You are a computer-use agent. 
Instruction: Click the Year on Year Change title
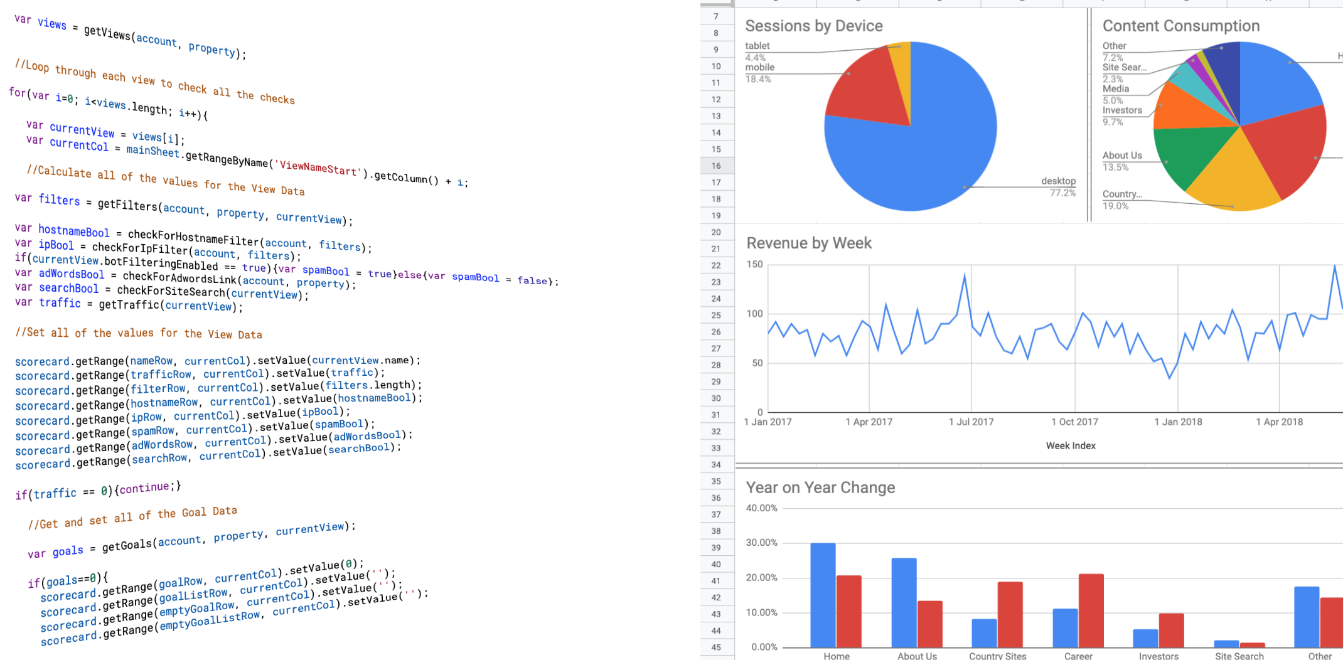820,487
